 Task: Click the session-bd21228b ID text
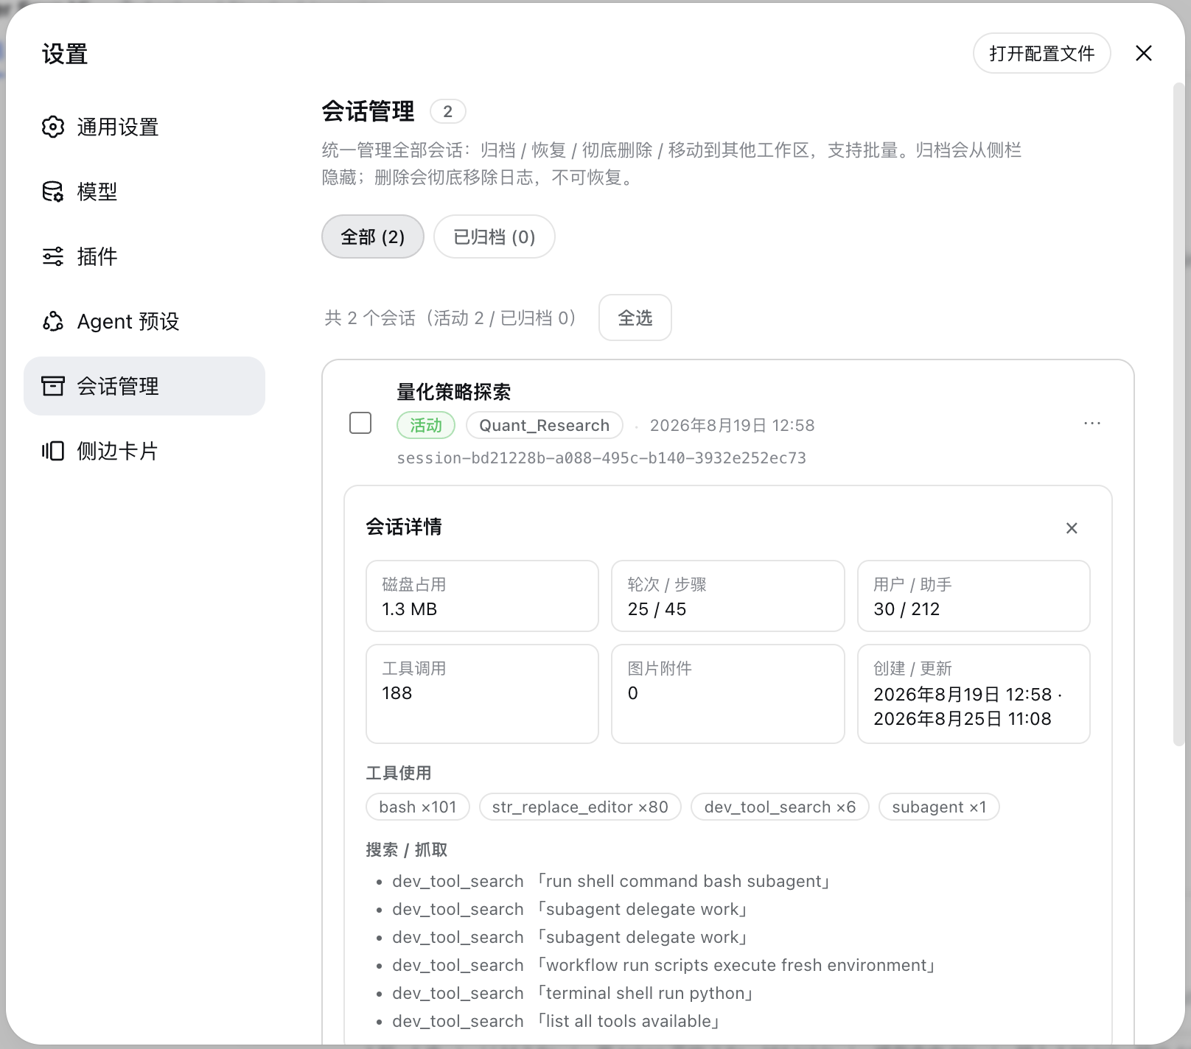(x=601, y=458)
